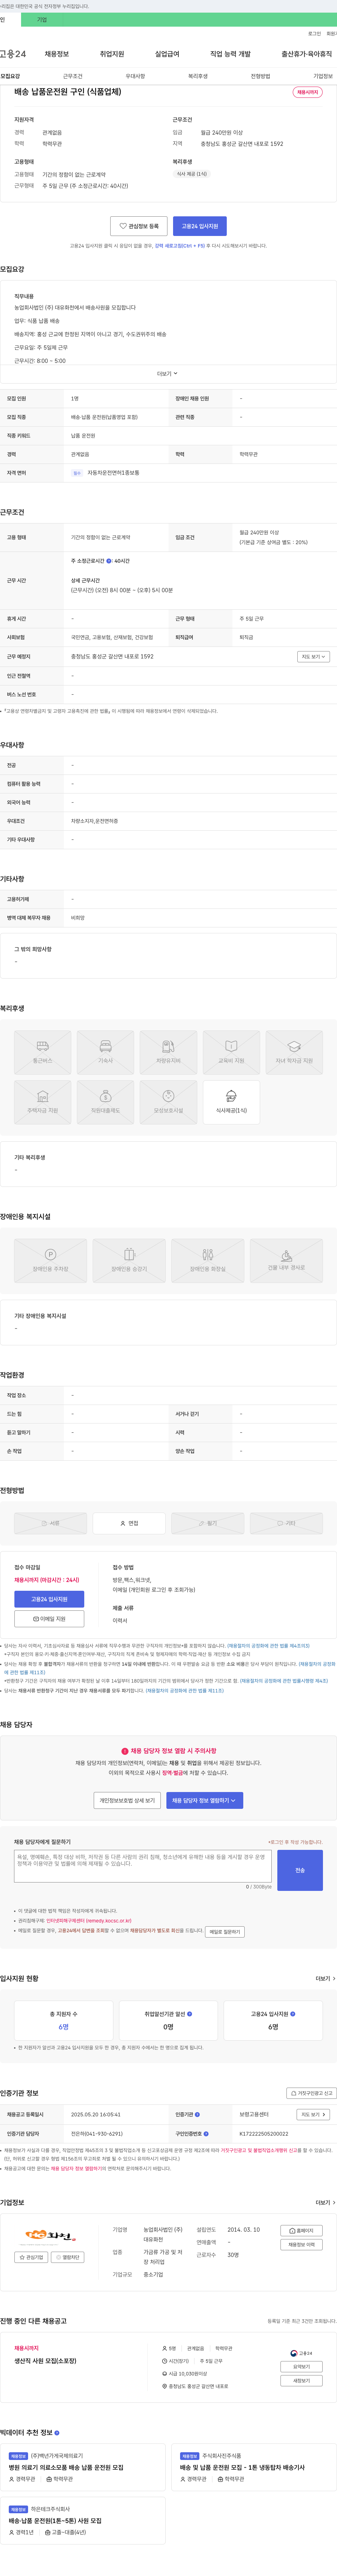Click 고용24 입사지원 in the 접수 마감일 box
Image resolution: width=337 pixels, height=2576 pixels.
[49, 1599]
